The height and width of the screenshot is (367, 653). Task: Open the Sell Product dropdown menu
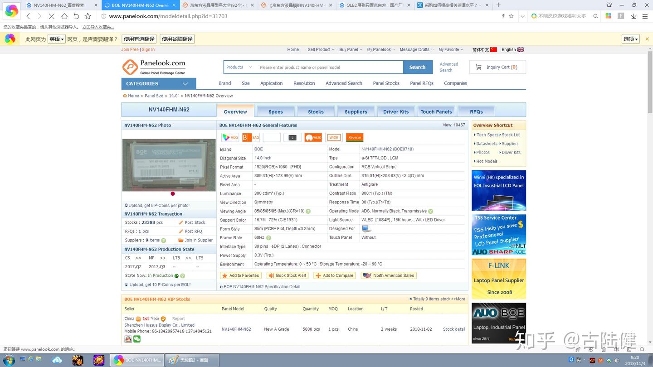(x=321, y=50)
